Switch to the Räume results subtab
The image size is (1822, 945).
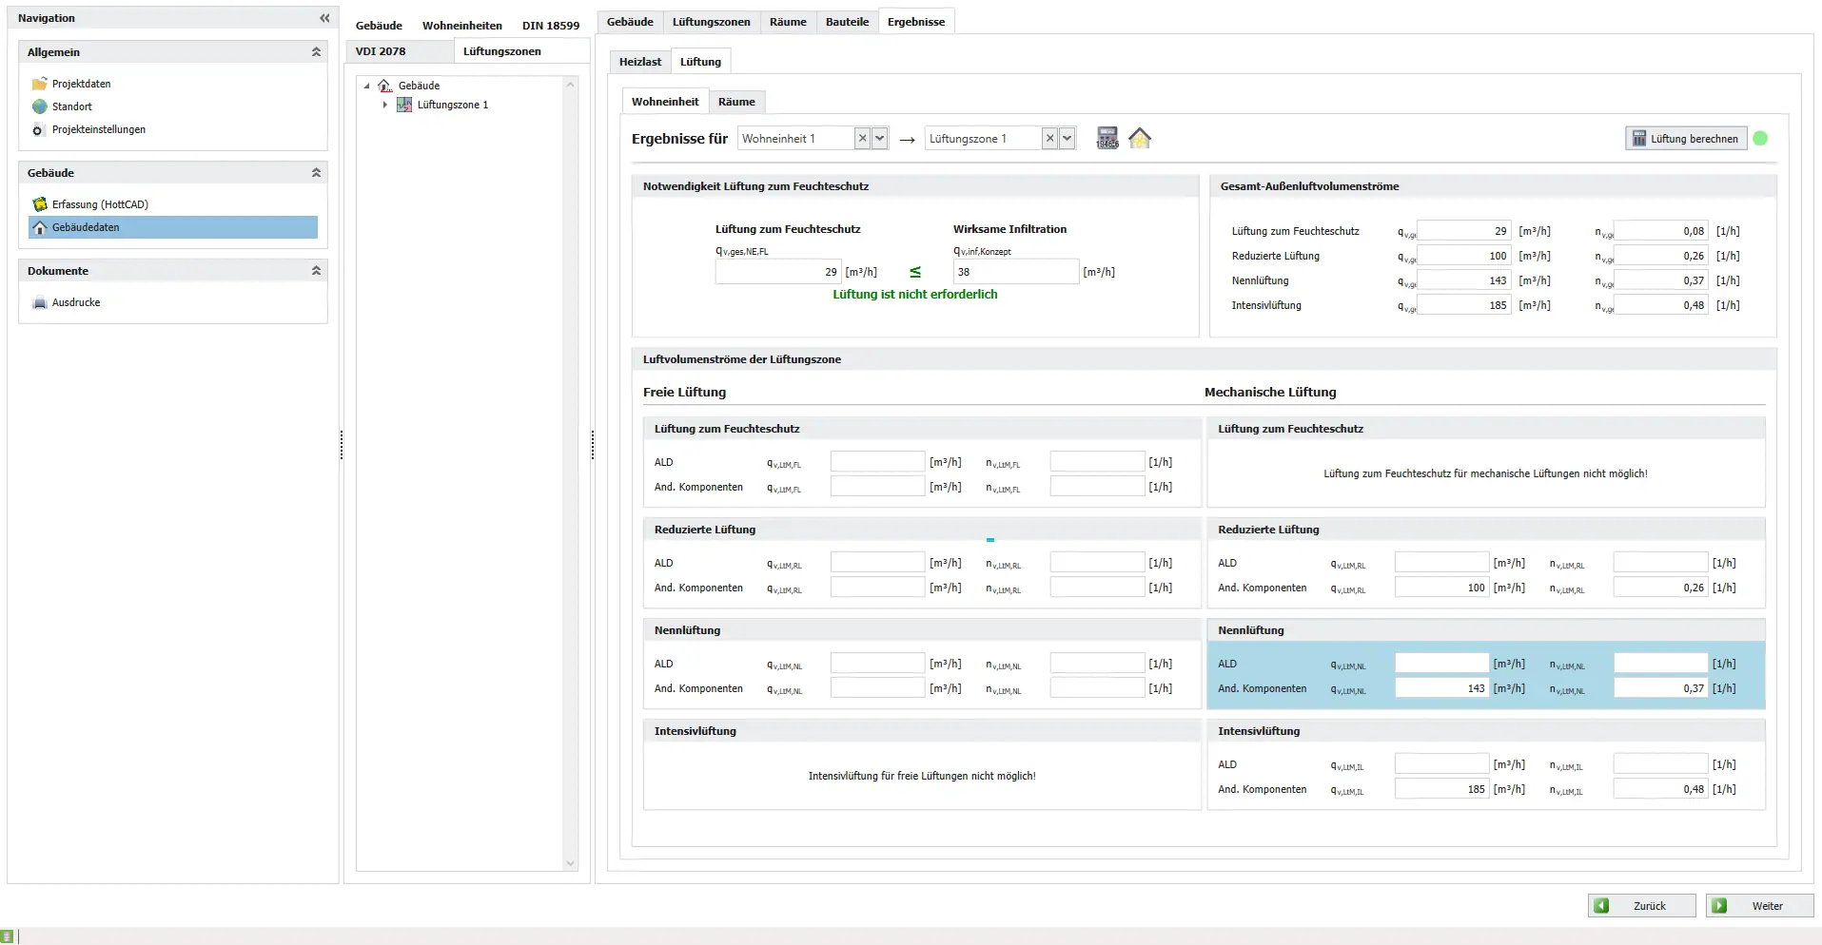tap(735, 102)
